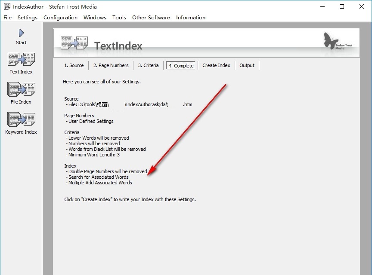Click 'Double Page Numbers will be removed' line
Image resolution: width=372 pixels, height=275 pixels.
pyautogui.click(x=106, y=171)
